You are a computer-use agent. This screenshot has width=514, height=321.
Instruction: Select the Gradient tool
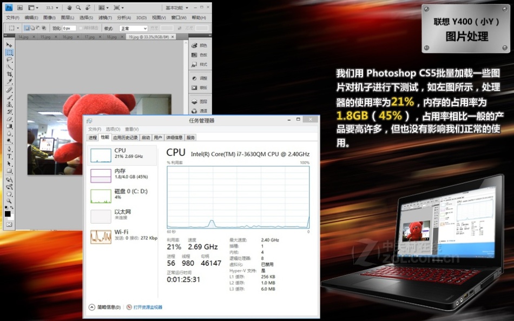pyautogui.click(x=9, y=126)
